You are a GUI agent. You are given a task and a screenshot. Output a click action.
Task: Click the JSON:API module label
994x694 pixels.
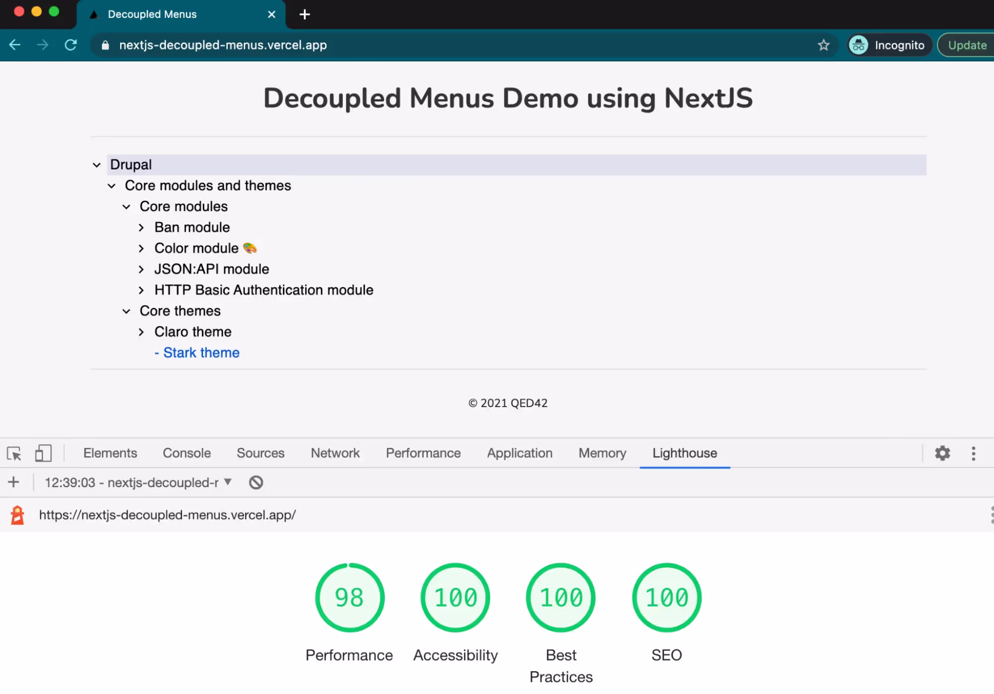pyautogui.click(x=212, y=269)
